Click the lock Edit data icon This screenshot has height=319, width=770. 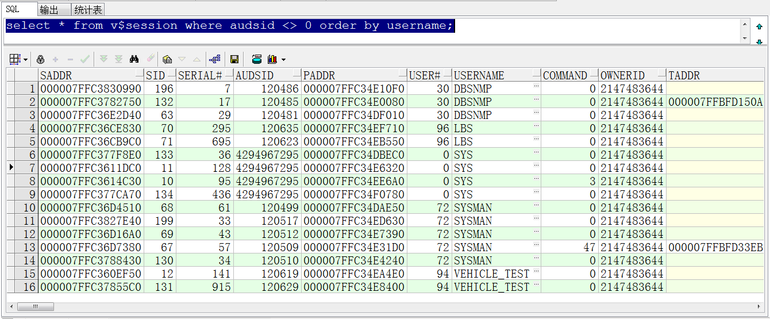41,59
